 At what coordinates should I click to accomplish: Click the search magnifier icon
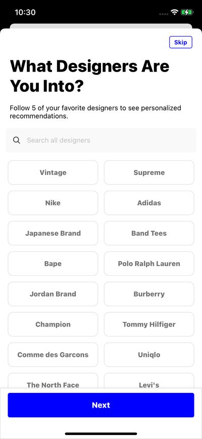tap(17, 140)
